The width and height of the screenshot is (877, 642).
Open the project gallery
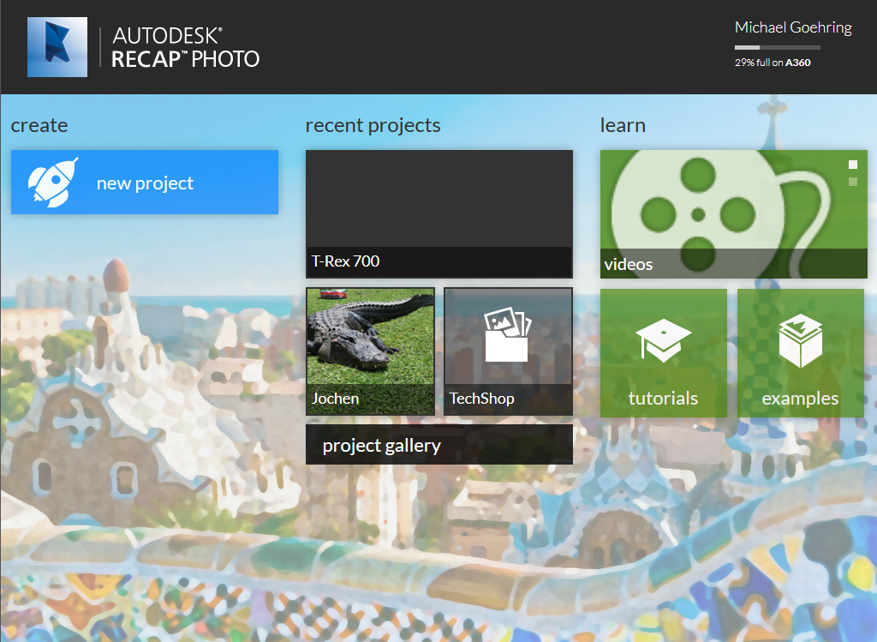[438, 445]
